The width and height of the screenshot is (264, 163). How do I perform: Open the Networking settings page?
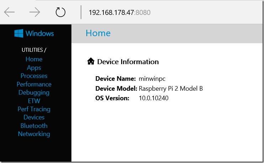(x=34, y=134)
